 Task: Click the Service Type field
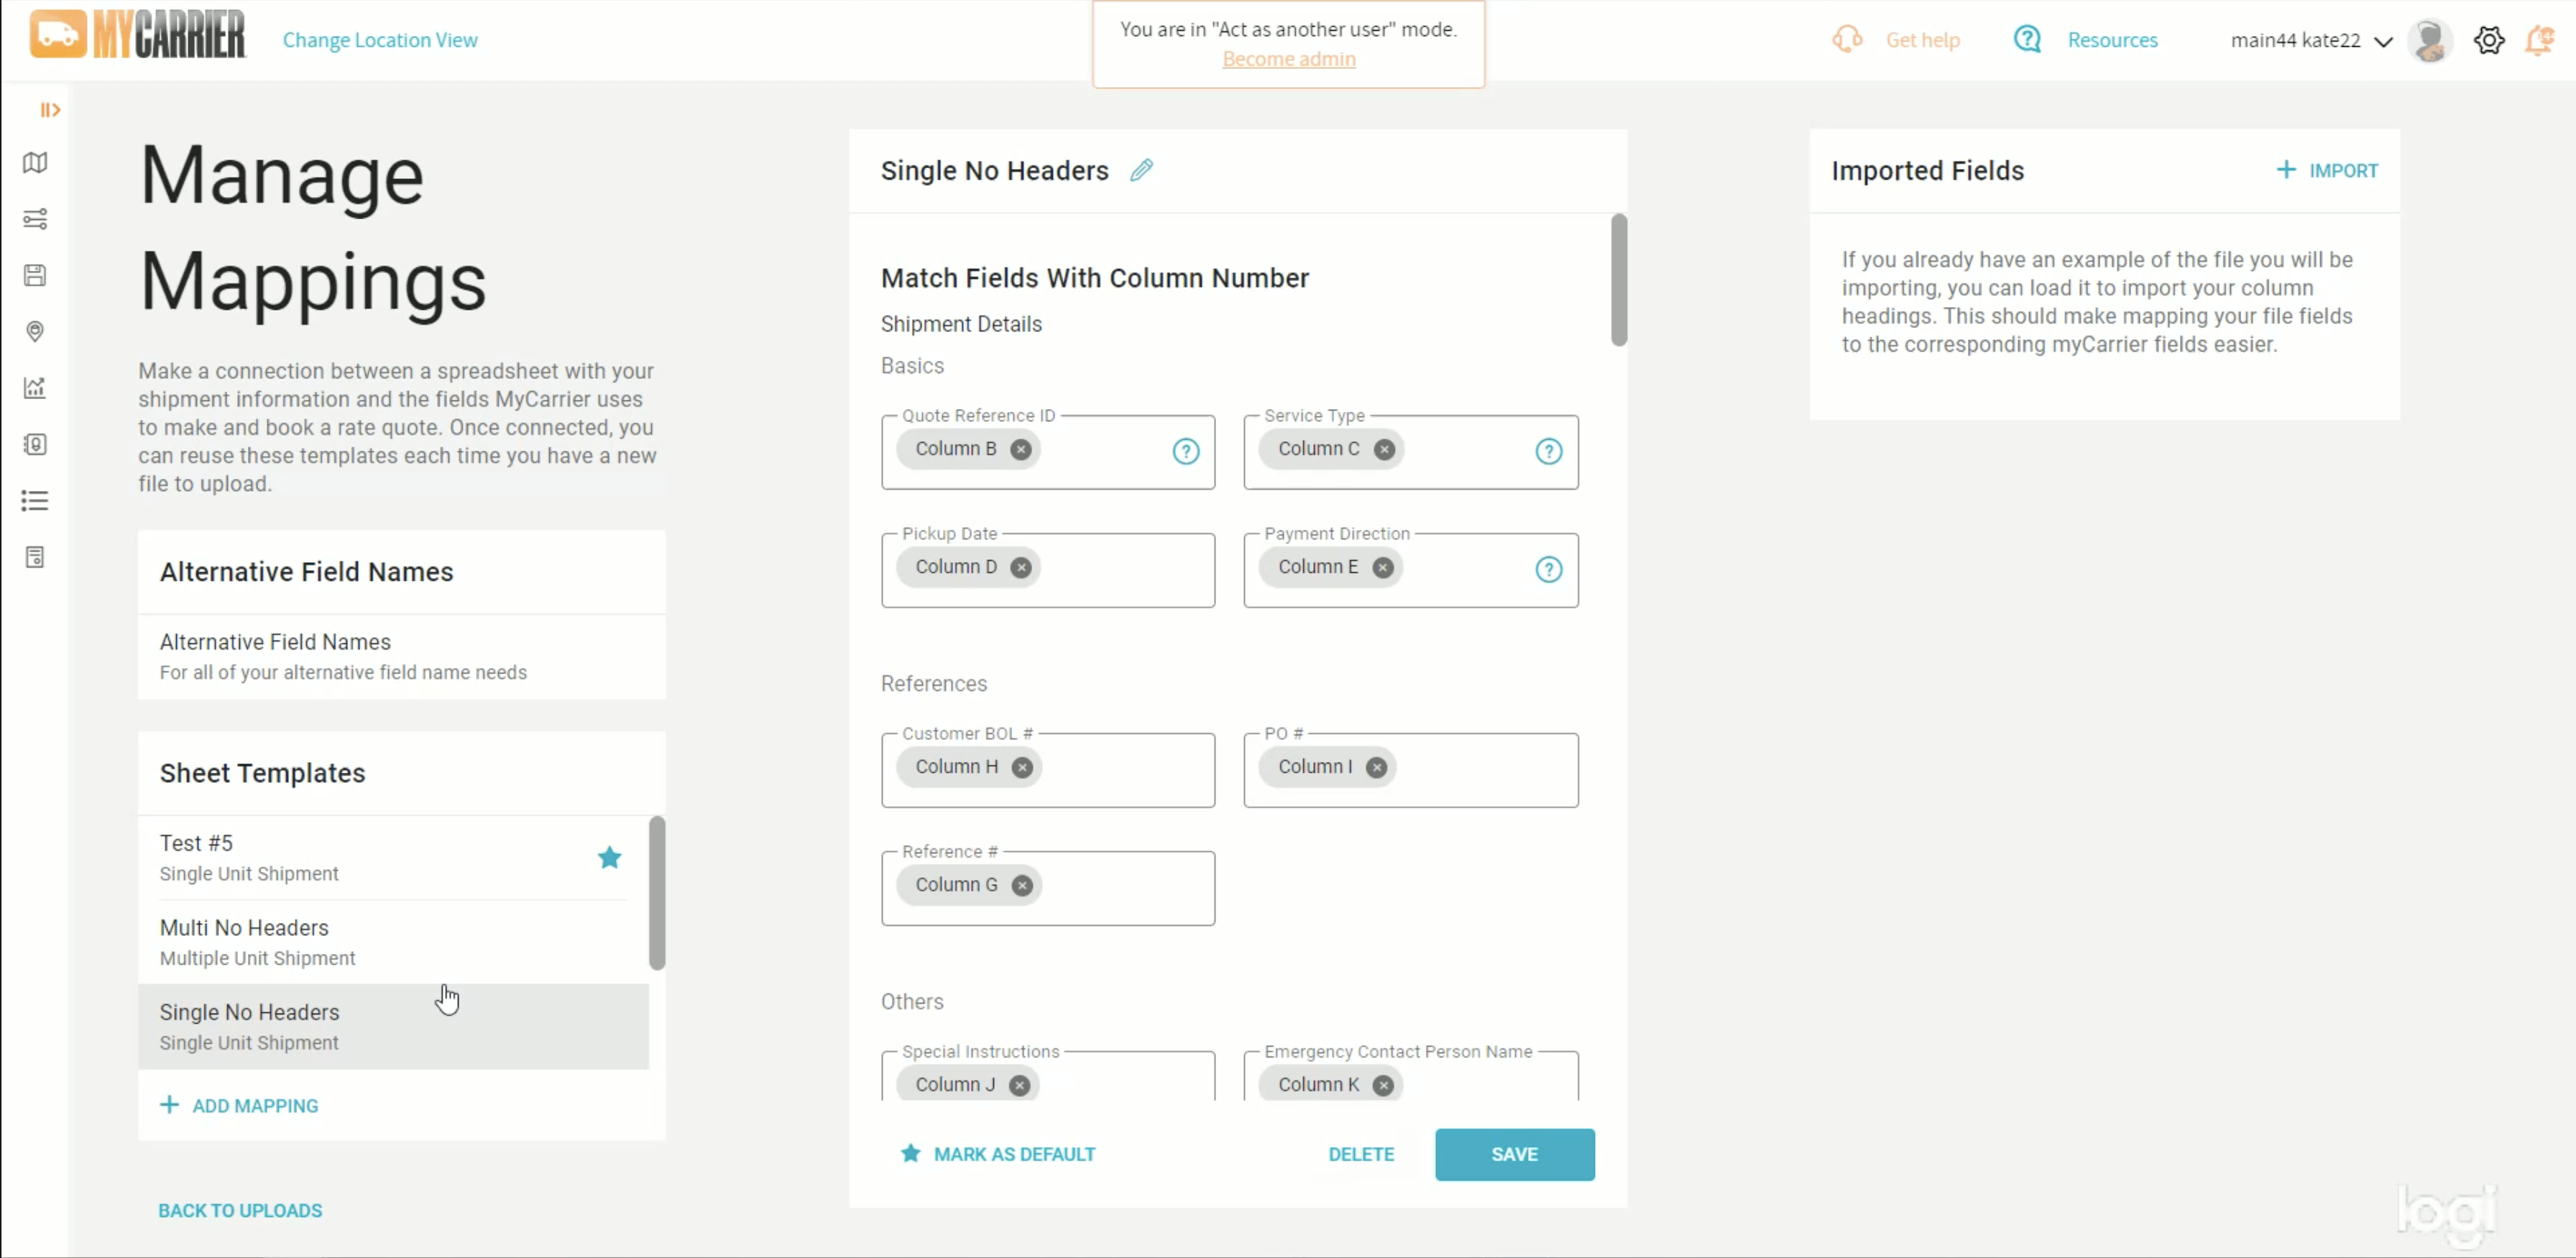tap(1410, 451)
